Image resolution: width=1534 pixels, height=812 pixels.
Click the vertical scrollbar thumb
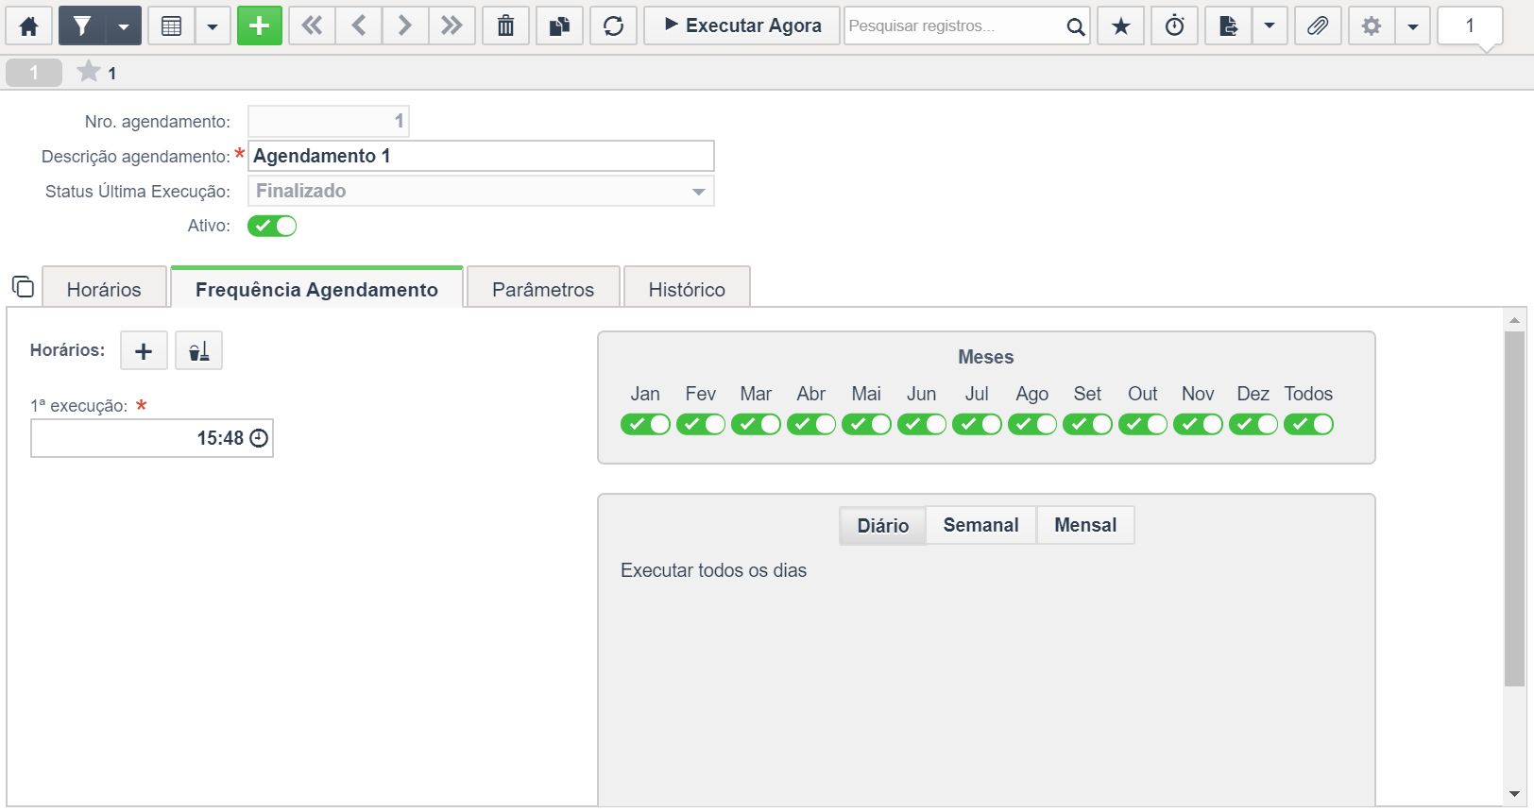click(x=1514, y=508)
